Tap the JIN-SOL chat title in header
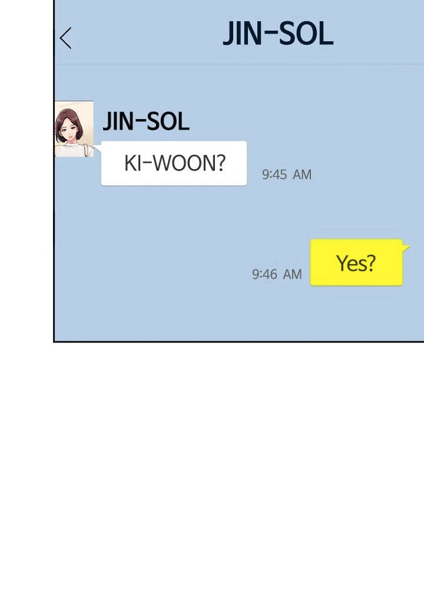This screenshot has width=424, height=616. pos(278,34)
